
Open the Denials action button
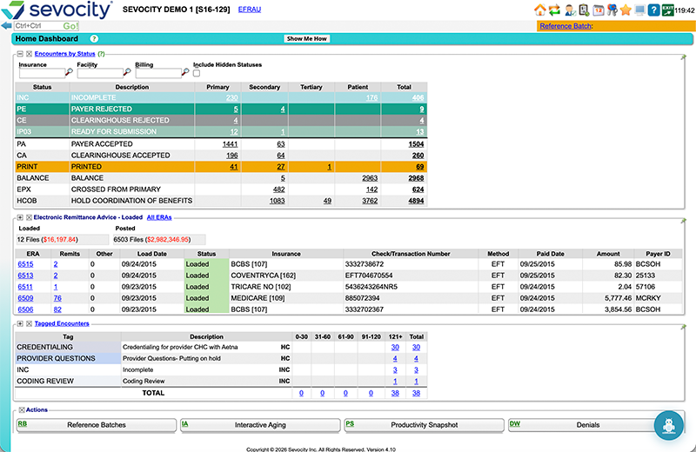[588, 425]
